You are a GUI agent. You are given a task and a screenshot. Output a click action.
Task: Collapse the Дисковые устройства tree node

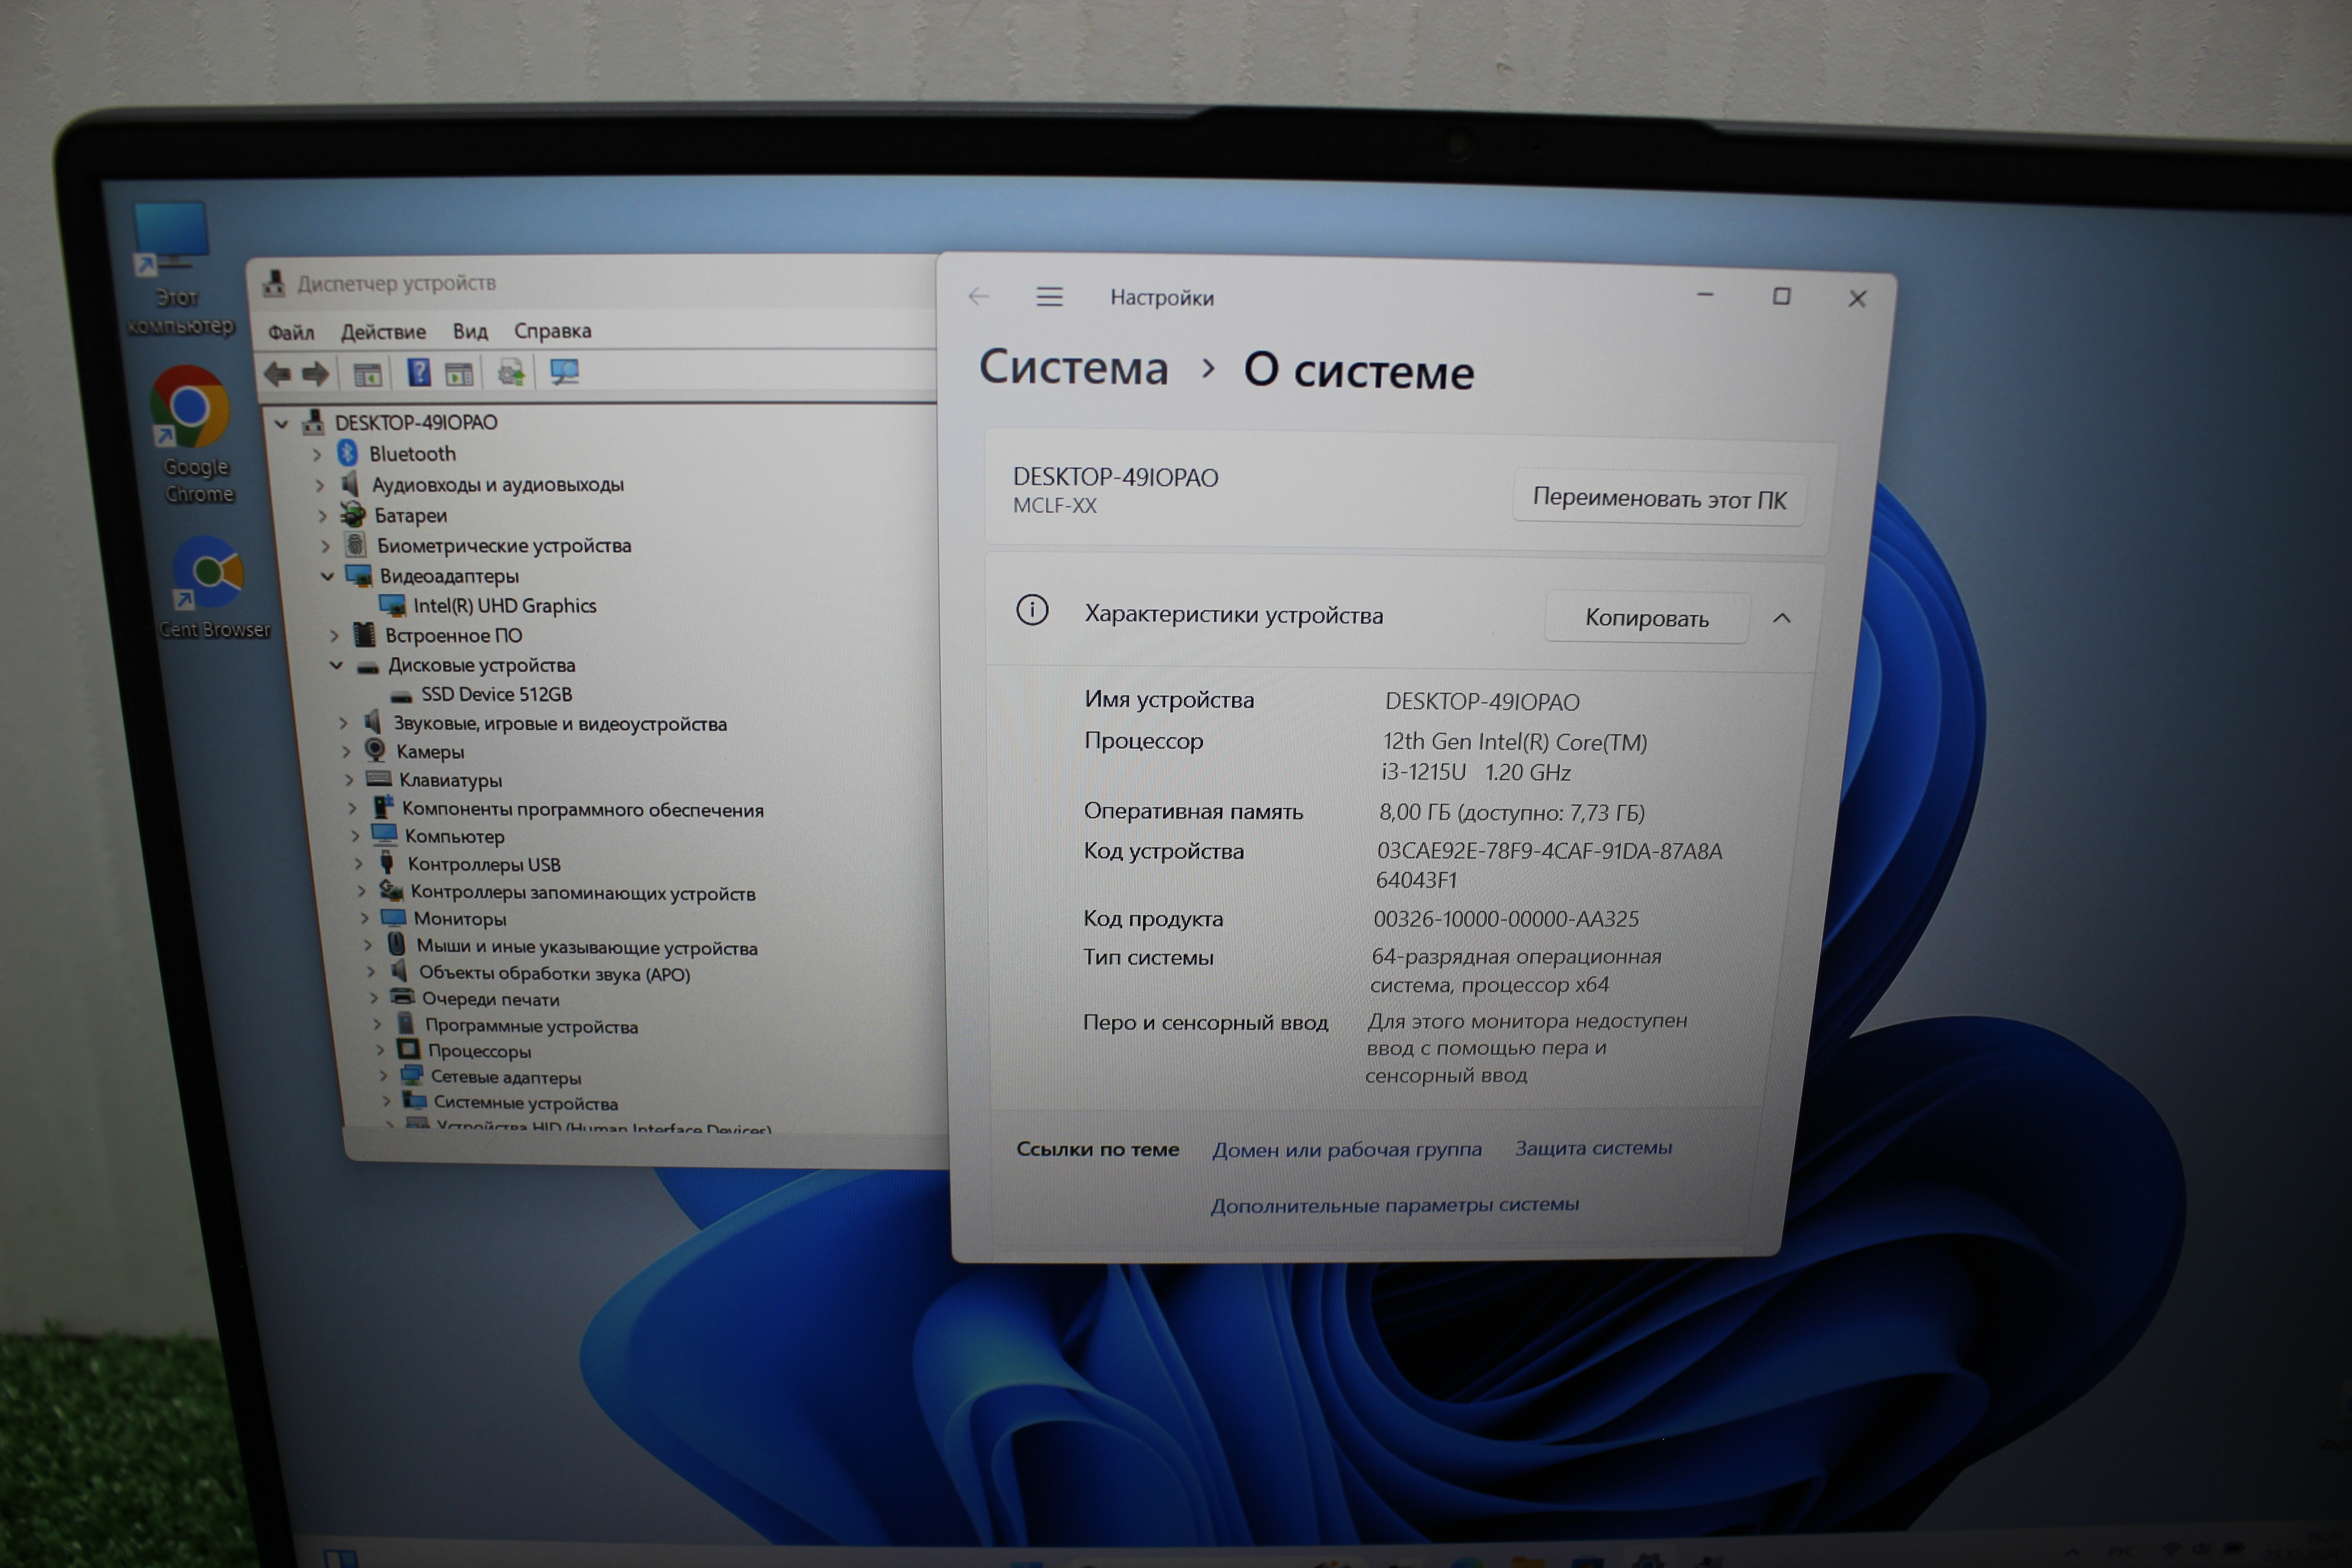[336, 665]
